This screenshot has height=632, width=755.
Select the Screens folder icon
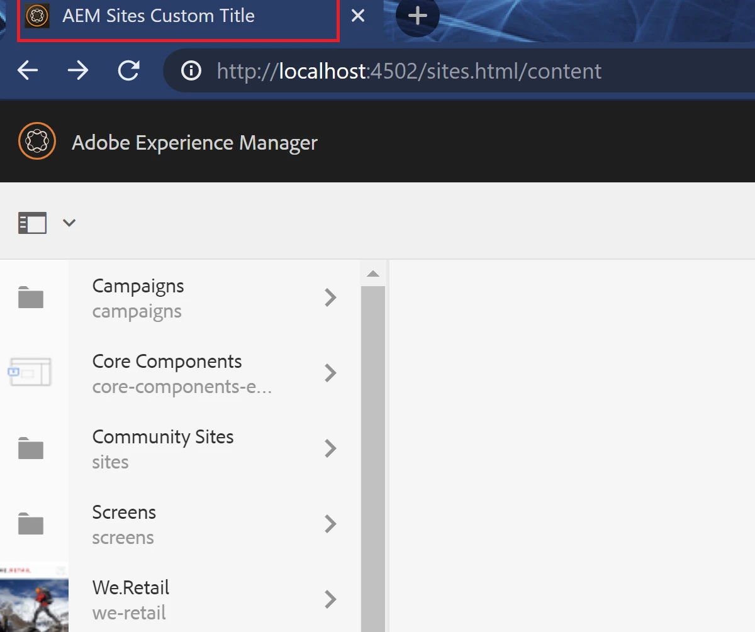coord(31,524)
